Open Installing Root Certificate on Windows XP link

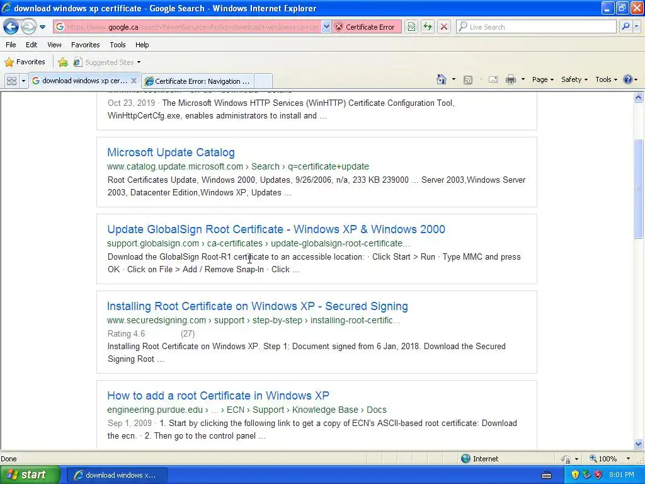coord(258,306)
